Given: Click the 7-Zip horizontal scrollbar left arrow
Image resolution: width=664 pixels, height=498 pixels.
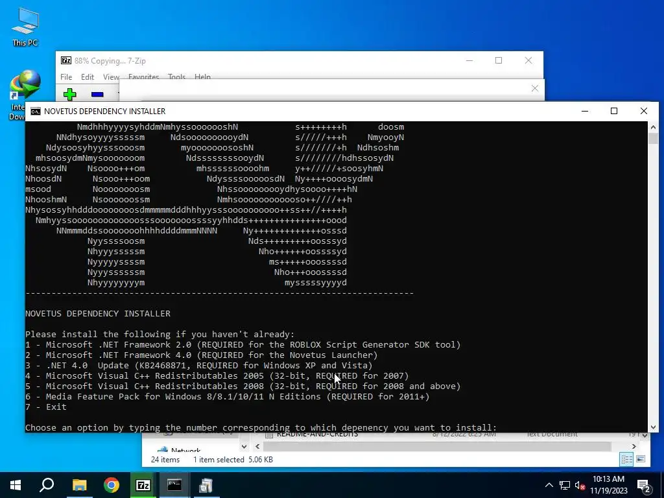Looking at the screenshot, I should tap(257, 446).
